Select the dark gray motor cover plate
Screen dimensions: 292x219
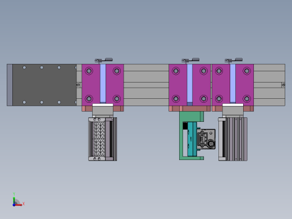(44, 85)
